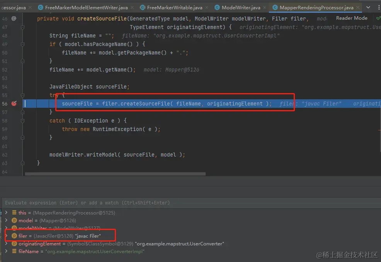Close the MapperRenderingProcessor.java tab
Image resolution: width=381 pixels, height=262 pixels.
click(x=358, y=7)
